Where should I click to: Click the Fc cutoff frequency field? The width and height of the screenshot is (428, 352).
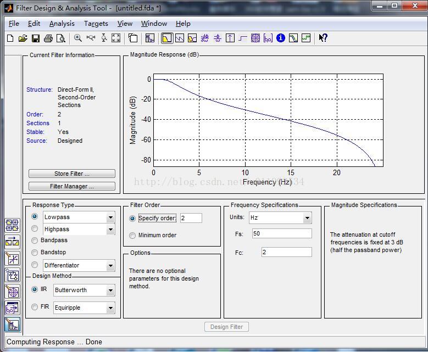[287, 252]
